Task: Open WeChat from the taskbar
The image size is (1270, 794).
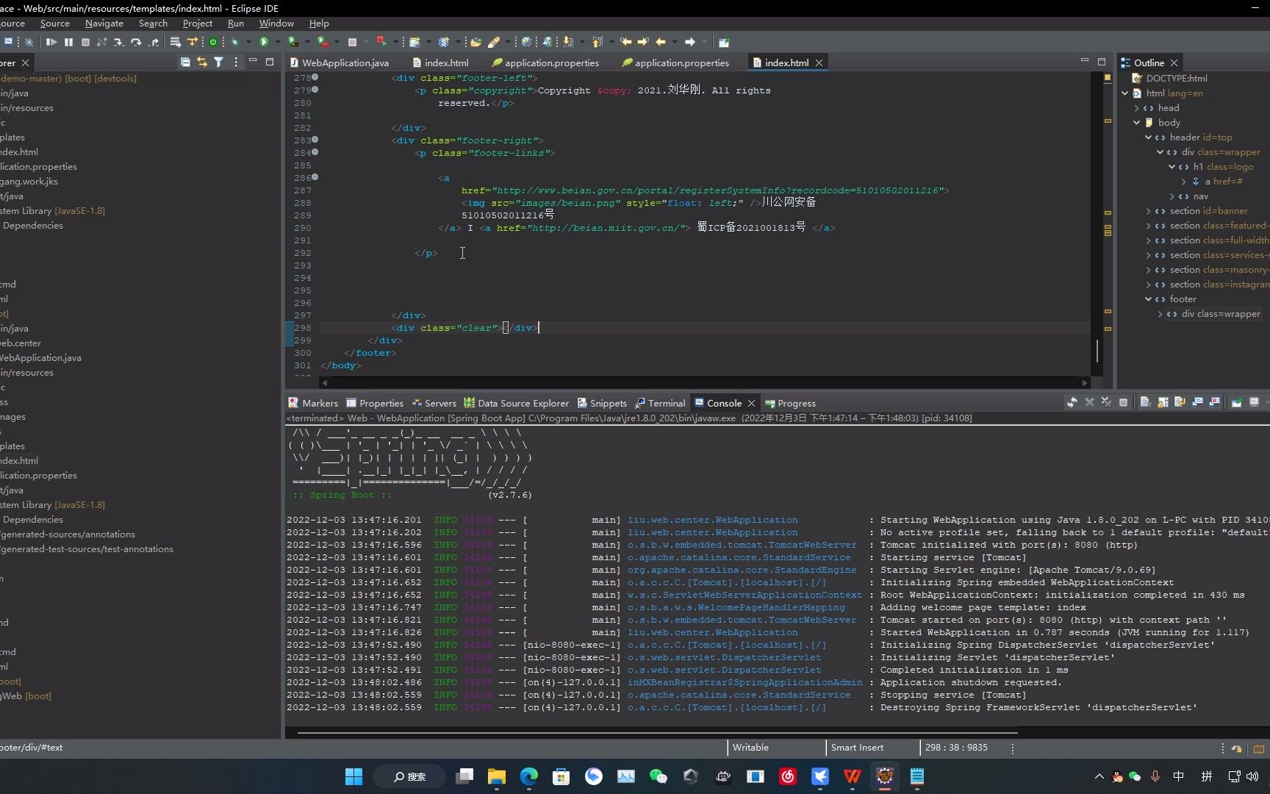Action: [x=658, y=776]
